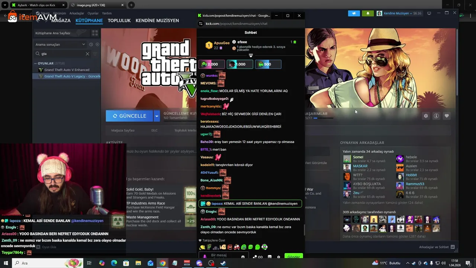Open browser tab search dropdown
Image resolution: width=476 pixels, height=268 pixels.
[x=5, y=5]
